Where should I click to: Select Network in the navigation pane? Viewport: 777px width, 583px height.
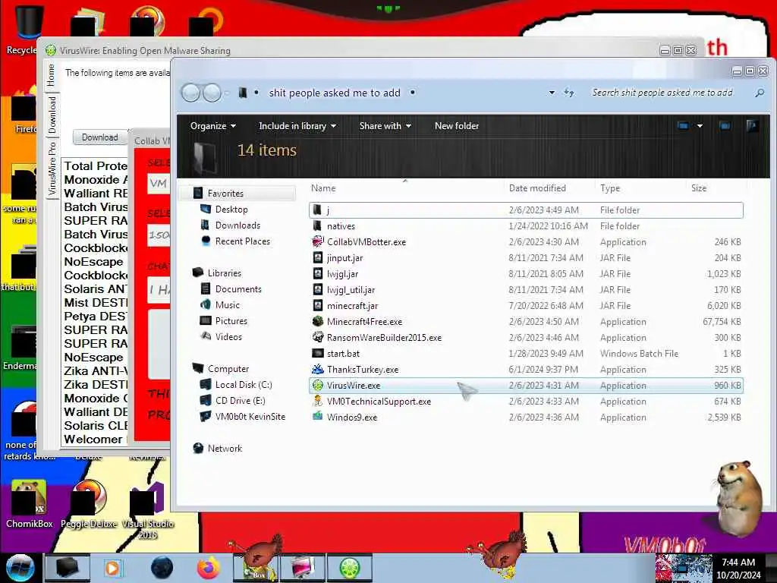(x=225, y=448)
